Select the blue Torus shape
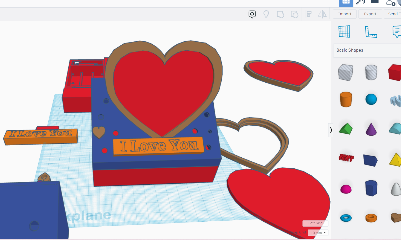This screenshot has height=240, width=401. [x=346, y=218]
